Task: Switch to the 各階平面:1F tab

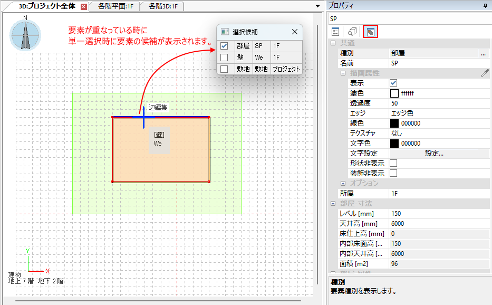Action: click(x=115, y=6)
